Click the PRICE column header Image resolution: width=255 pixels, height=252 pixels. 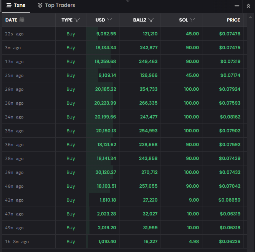coord(233,20)
